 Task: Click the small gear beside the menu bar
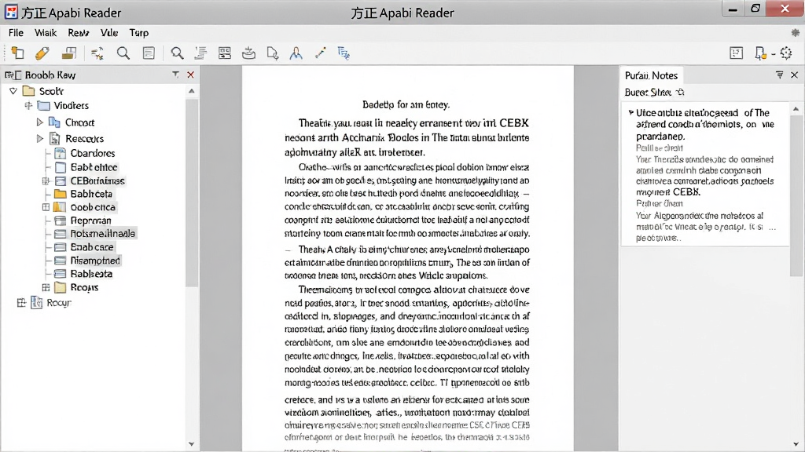(x=796, y=33)
